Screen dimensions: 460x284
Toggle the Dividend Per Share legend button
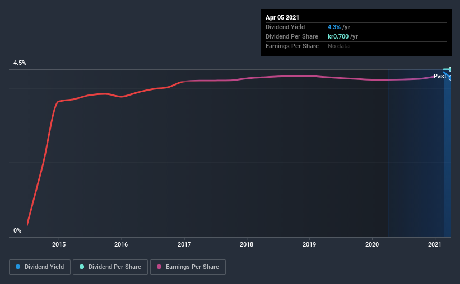pyautogui.click(x=110, y=267)
